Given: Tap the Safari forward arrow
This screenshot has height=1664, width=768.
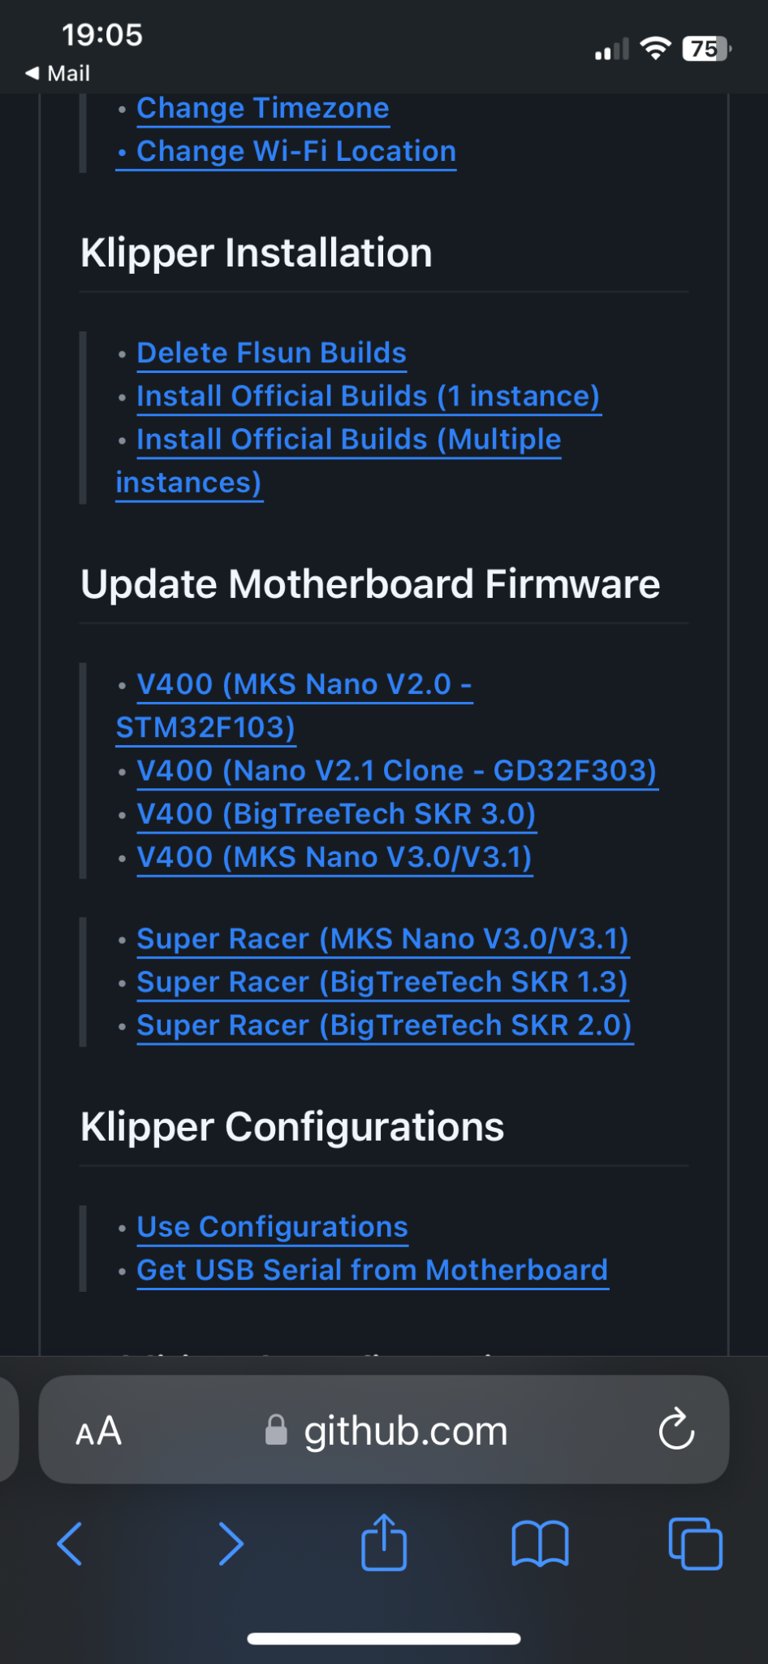Looking at the screenshot, I should (x=231, y=1544).
